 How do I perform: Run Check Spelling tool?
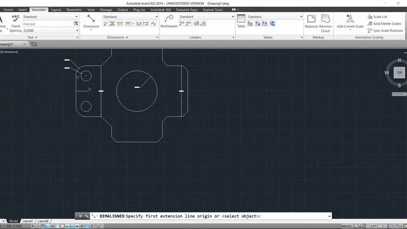coord(15,24)
